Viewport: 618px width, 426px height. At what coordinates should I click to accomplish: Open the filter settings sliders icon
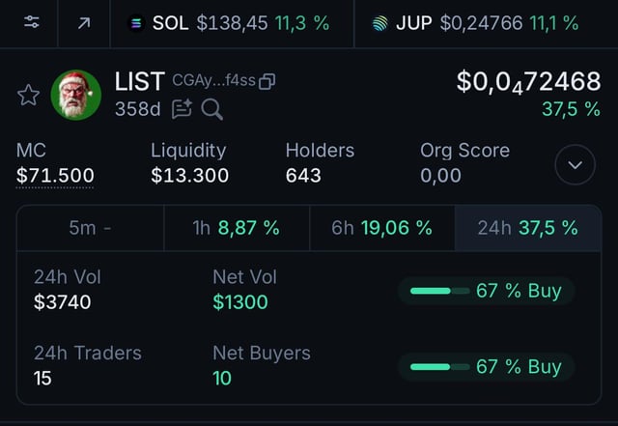point(32,22)
